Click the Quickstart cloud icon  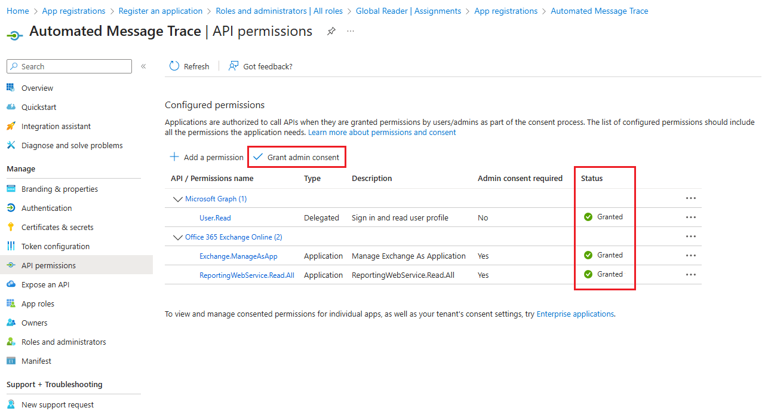(x=10, y=107)
